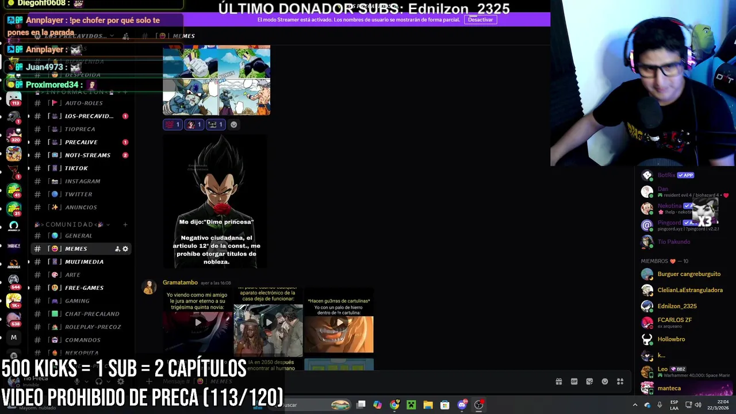Open OBS Studio from the taskbar
The height and width of the screenshot is (414, 736).
pyautogui.click(x=478, y=405)
